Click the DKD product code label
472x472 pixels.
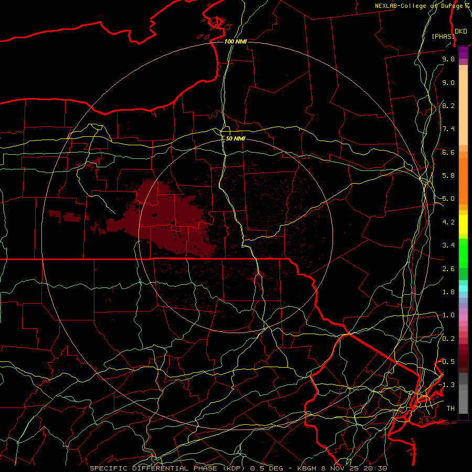click(460, 31)
